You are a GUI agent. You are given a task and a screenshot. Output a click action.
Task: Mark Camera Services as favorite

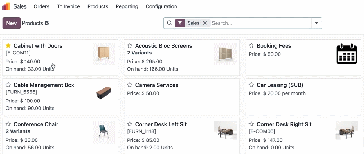[x=130, y=85]
